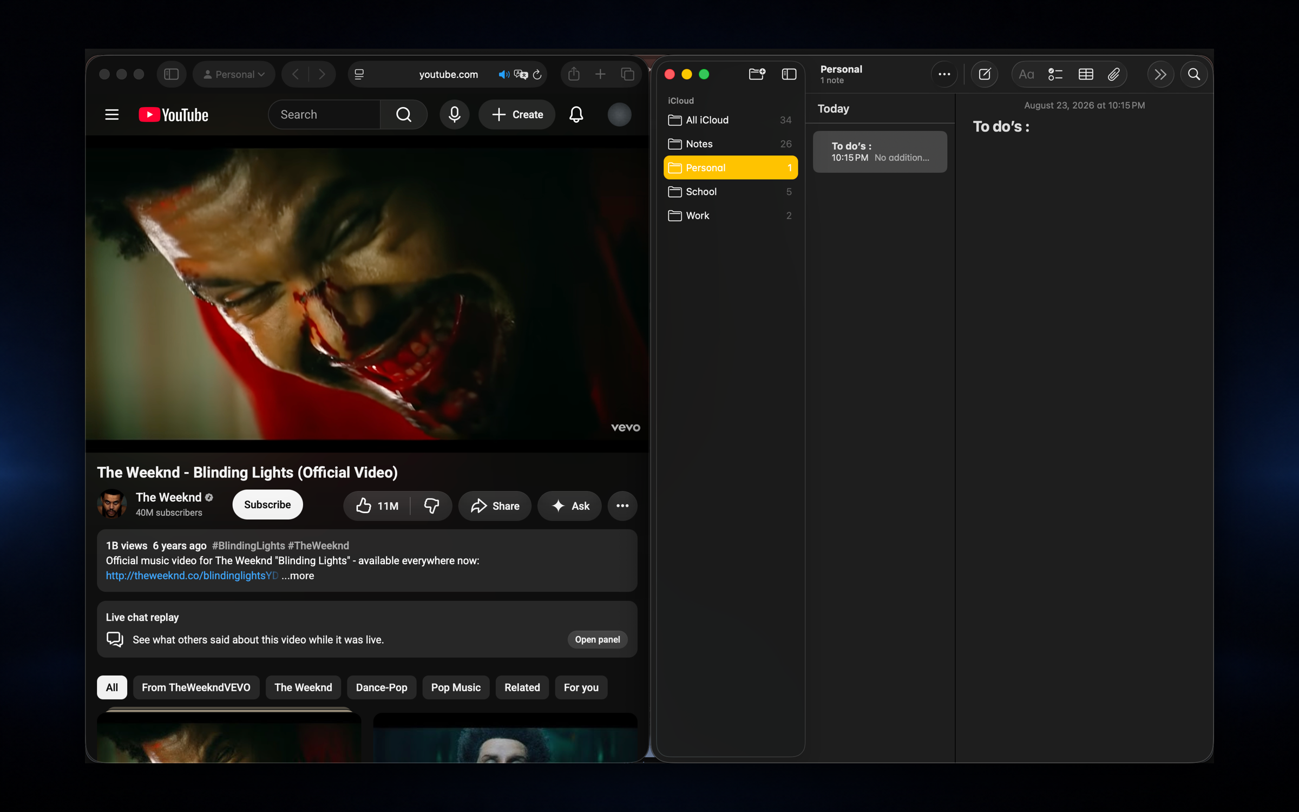Focus the YouTube Search box
The height and width of the screenshot is (812, 1299).
click(325, 115)
